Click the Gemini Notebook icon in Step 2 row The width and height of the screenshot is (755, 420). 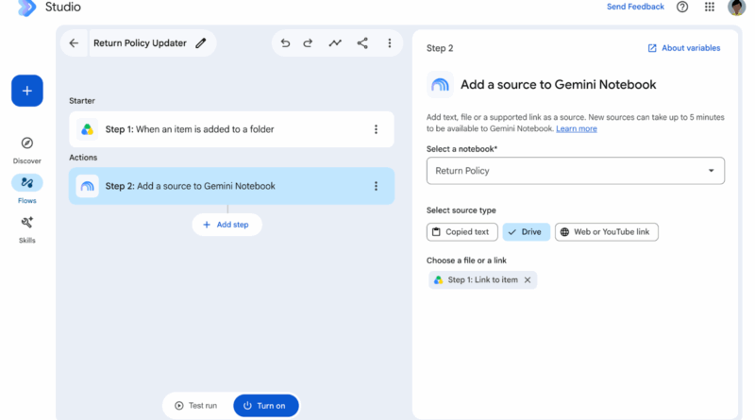[x=87, y=186]
